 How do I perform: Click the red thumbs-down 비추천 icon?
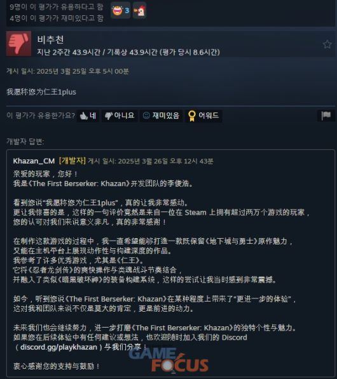tap(18, 44)
